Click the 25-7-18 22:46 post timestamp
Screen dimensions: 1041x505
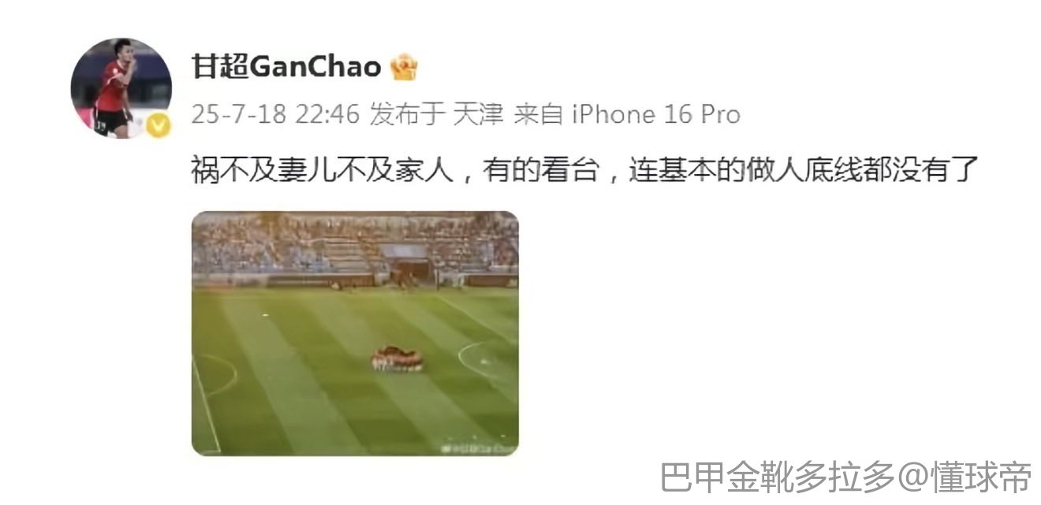[x=276, y=115]
